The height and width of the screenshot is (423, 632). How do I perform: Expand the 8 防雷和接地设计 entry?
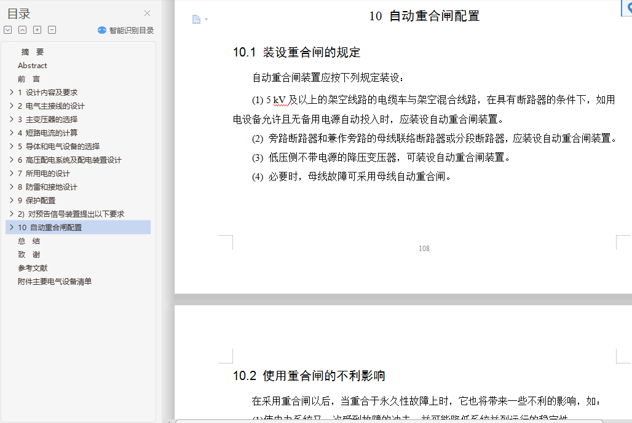pyautogui.click(x=11, y=187)
